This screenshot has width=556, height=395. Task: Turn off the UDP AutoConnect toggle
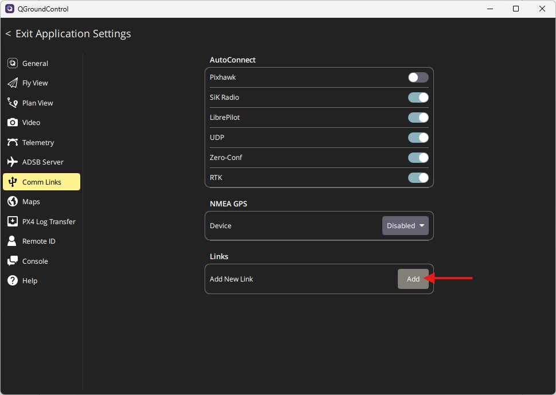(x=418, y=138)
